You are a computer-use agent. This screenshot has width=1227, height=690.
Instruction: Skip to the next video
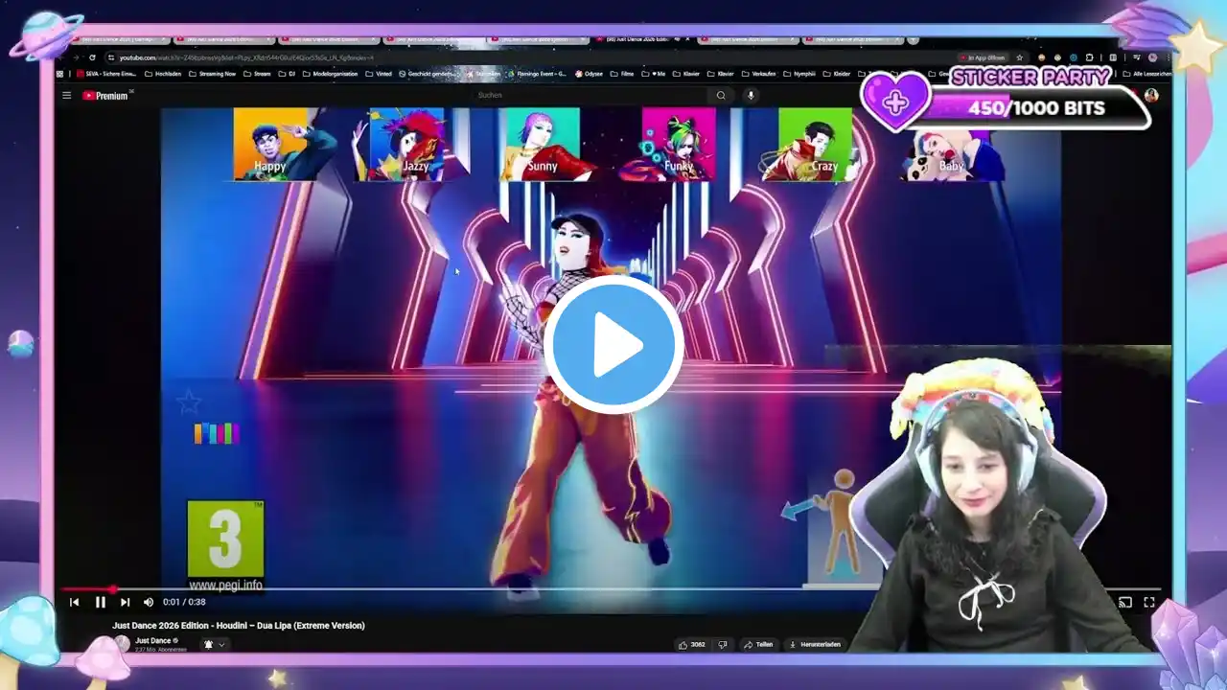pyautogui.click(x=125, y=602)
